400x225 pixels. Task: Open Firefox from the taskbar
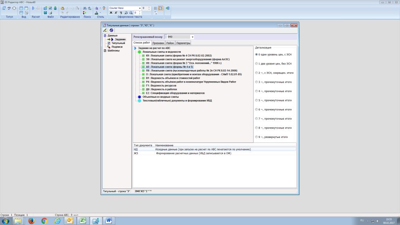(x=31, y=221)
